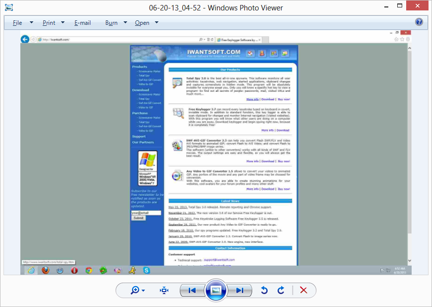
Task: Advance to the next photo
Action: click(x=240, y=291)
